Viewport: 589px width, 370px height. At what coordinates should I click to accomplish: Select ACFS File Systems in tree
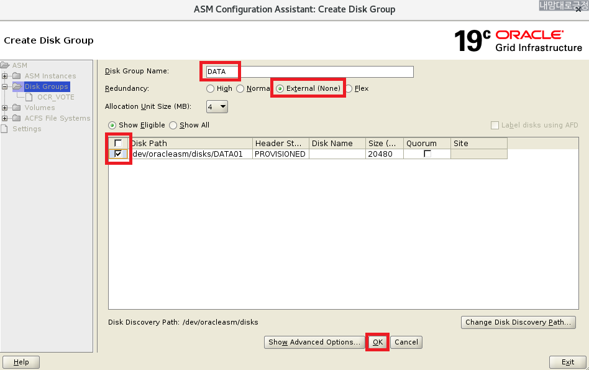58,118
